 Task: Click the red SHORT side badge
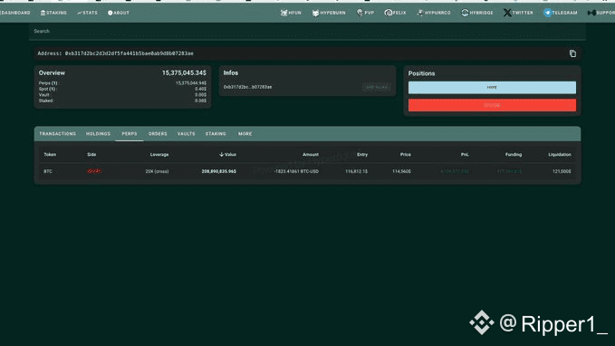[94, 171]
